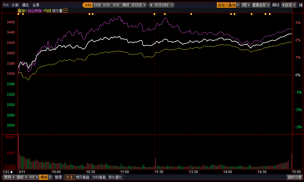
Task: Click the 均线 average line legend
Action: [48, 11]
